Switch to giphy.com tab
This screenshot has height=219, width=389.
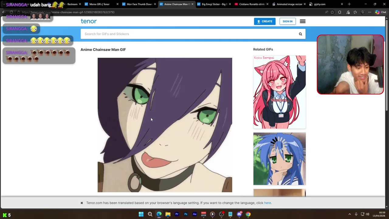326,4
